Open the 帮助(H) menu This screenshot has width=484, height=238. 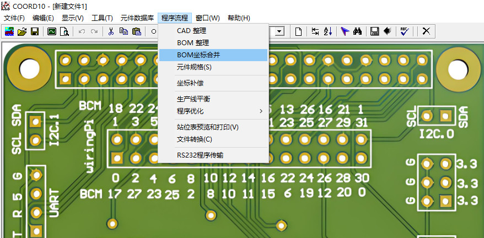(239, 18)
